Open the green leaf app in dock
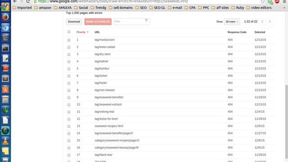288x162 pixels. 5,110
